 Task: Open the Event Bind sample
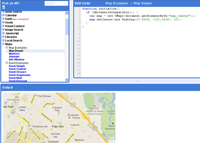point(15,78)
